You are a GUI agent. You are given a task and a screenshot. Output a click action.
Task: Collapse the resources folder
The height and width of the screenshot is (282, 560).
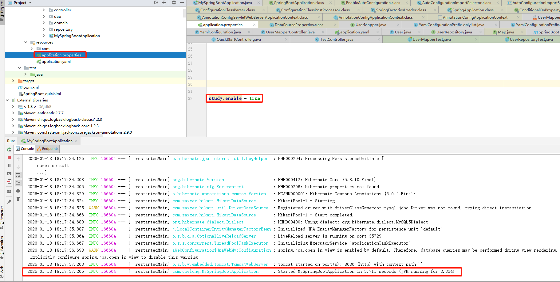(x=26, y=42)
